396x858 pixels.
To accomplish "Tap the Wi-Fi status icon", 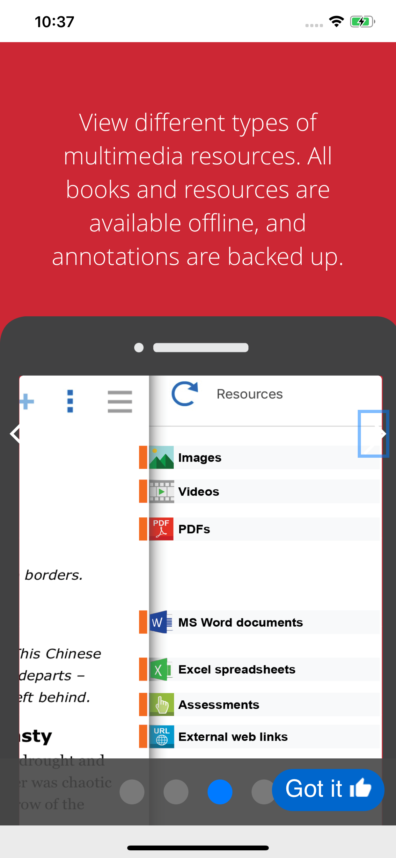I will coord(336,22).
